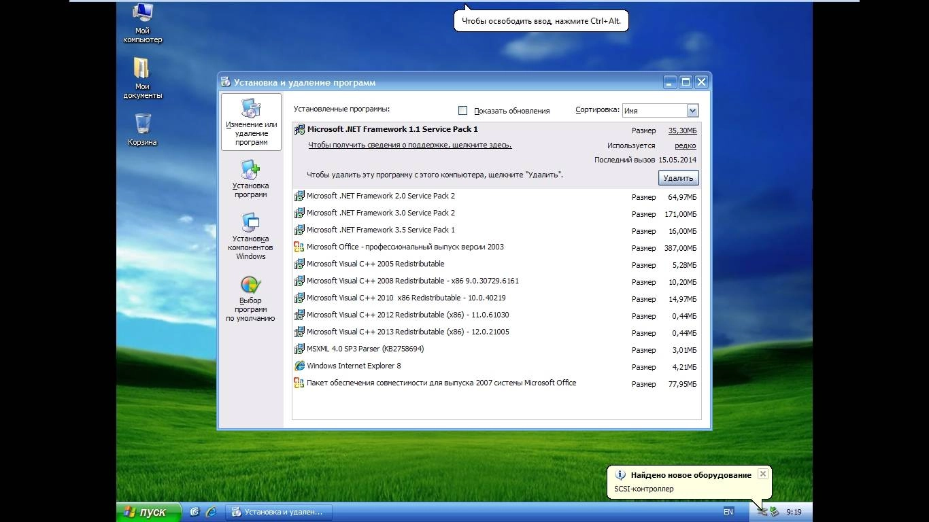The width and height of the screenshot is (929, 522).
Task: Click the Visual C++ 2013 Redistributable icon
Action: tap(299, 332)
